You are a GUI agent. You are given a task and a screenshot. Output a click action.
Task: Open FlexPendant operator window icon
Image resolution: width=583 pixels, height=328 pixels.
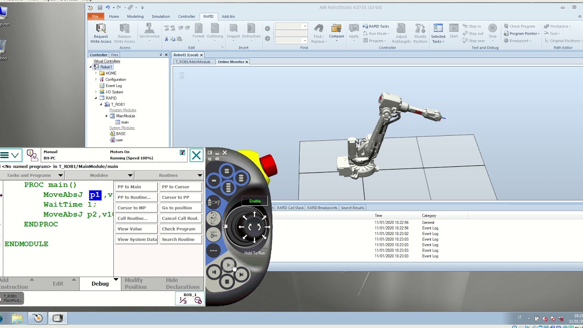(32, 155)
